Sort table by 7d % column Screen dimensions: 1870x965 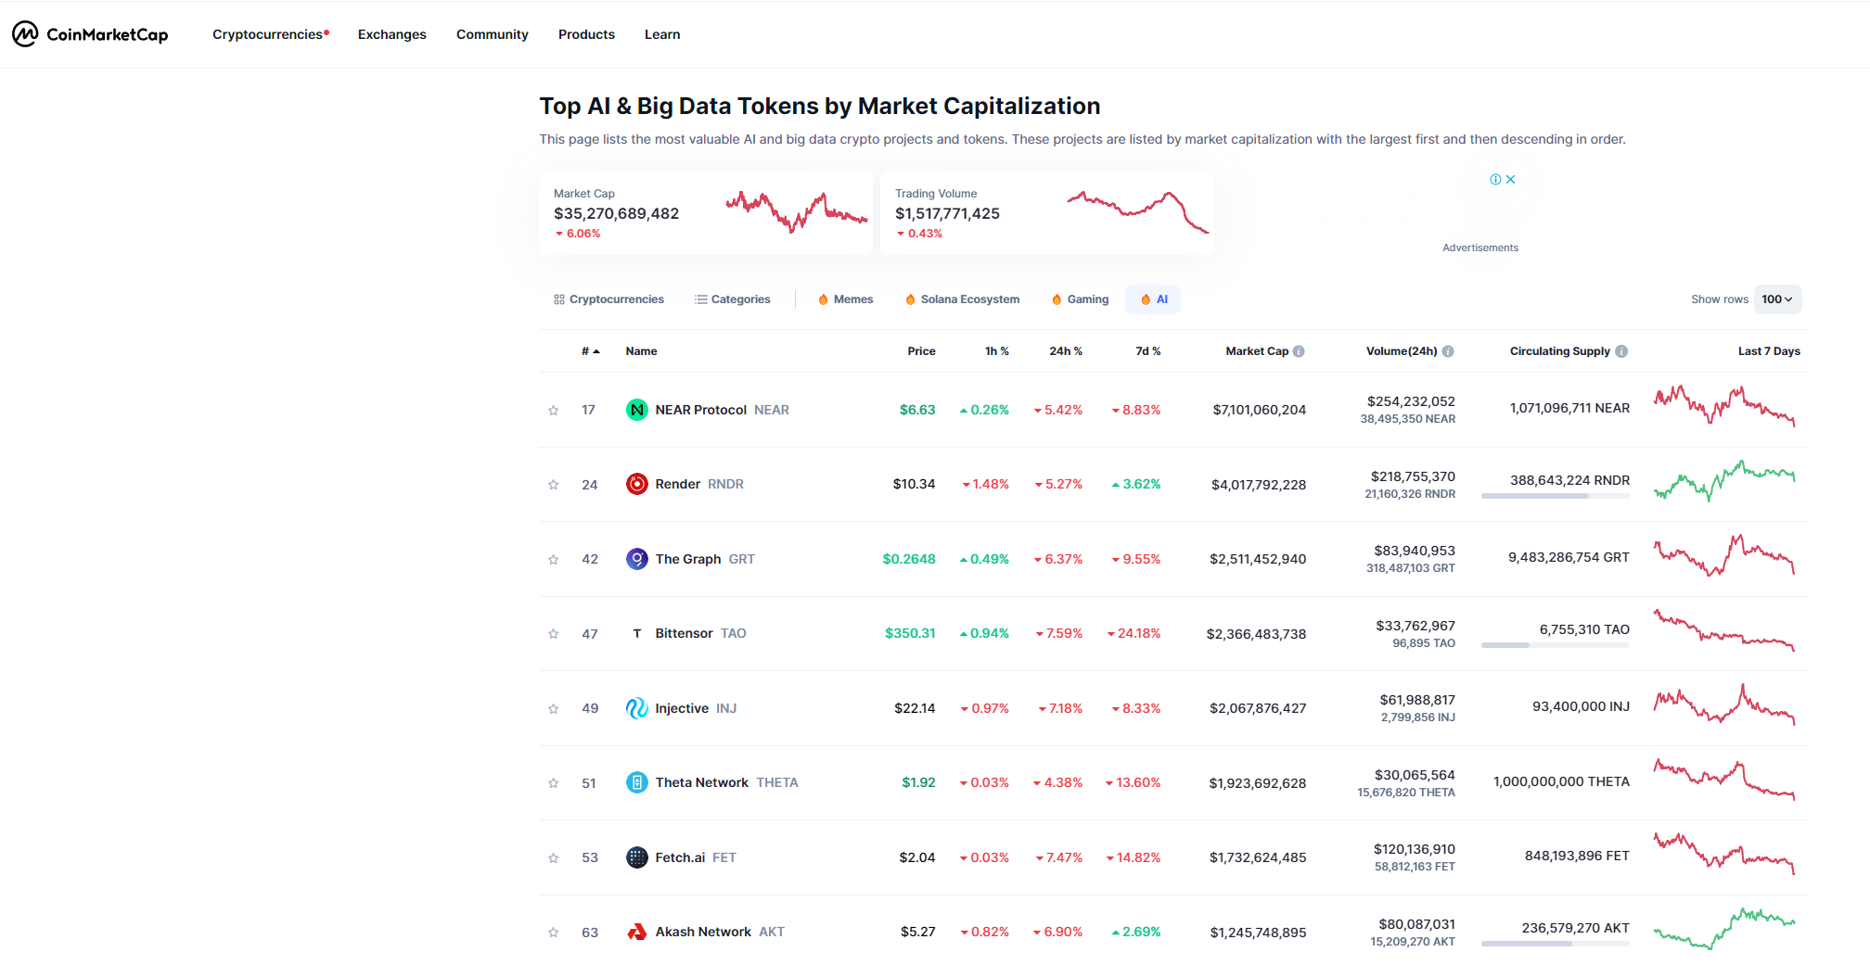coord(1148,351)
